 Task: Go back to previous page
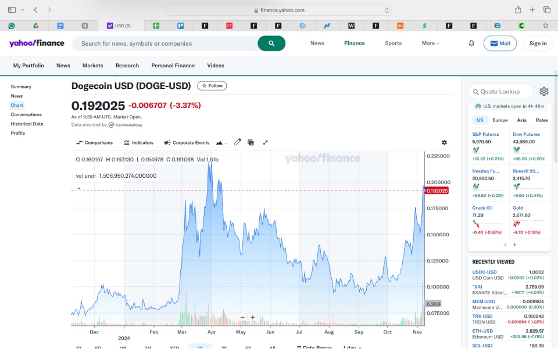point(35,10)
